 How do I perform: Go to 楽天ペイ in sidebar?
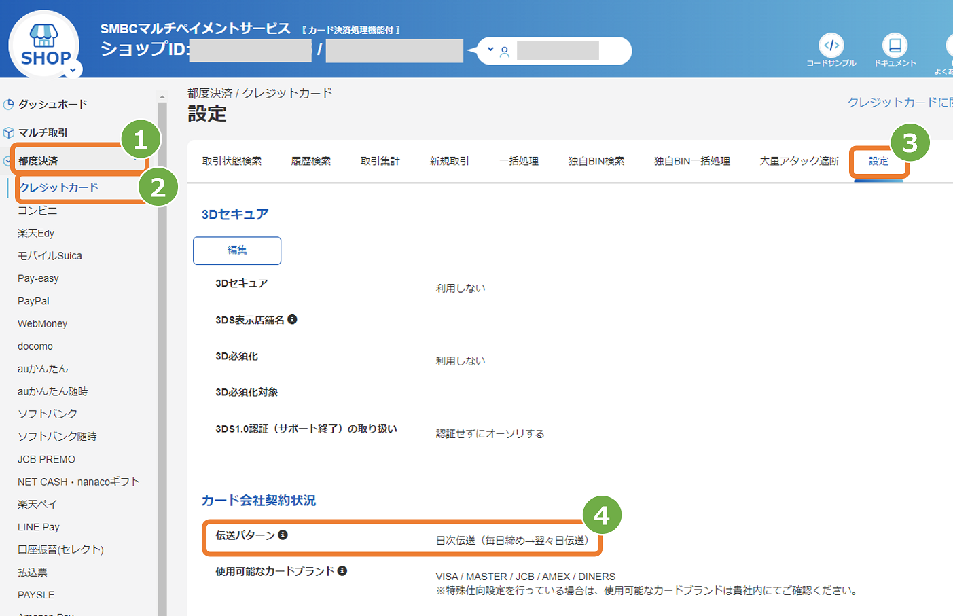pyautogui.click(x=37, y=504)
